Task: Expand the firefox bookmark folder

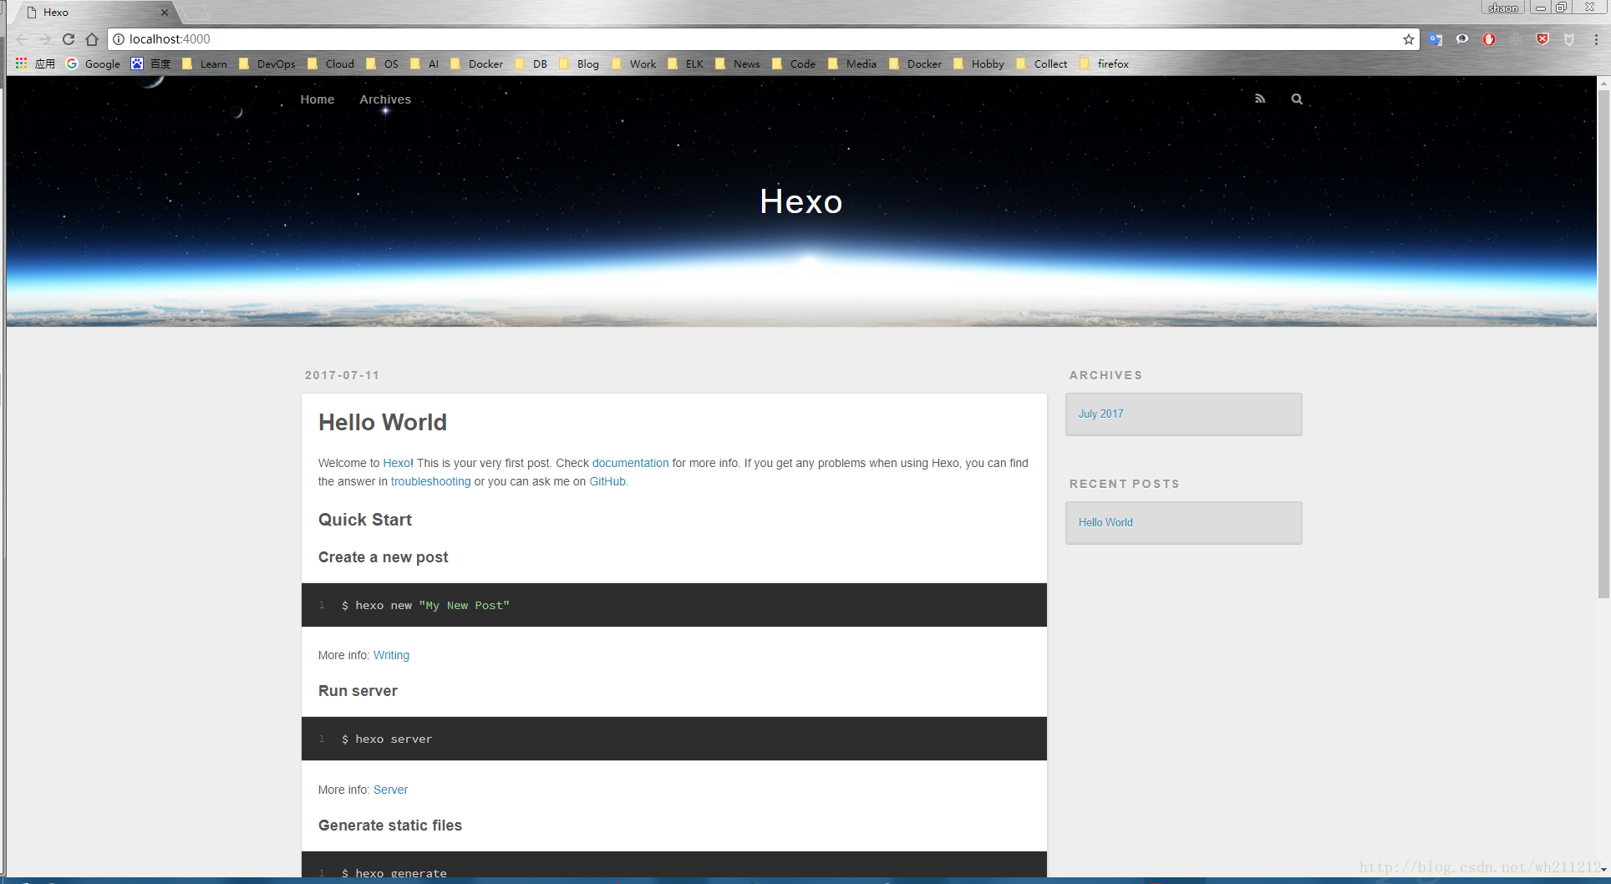Action: (x=1104, y=64)
